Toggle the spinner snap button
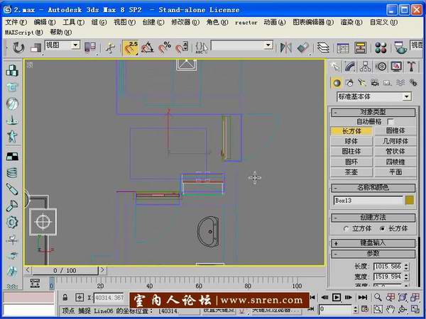The width and height of the screenshot is (426, 319). tap(181, 47)
